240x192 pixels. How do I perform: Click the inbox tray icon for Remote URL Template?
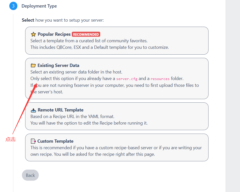33,110
